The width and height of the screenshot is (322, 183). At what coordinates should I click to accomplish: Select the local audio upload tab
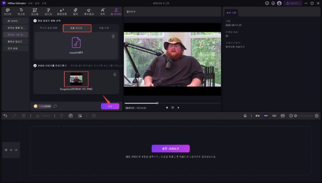(77, 28)
